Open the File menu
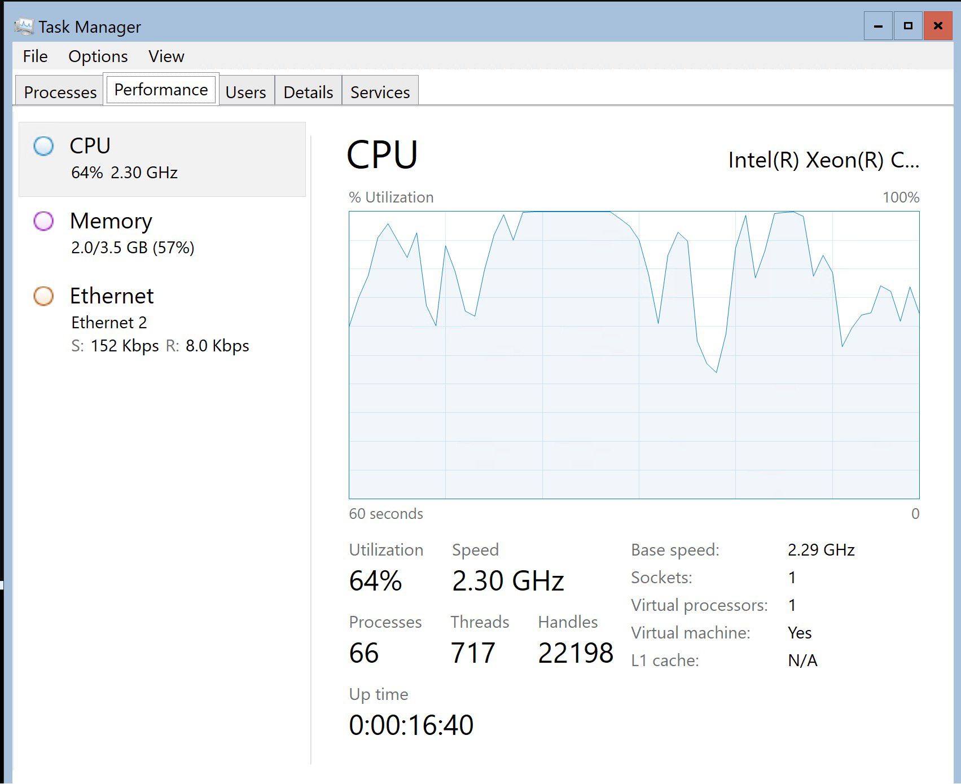Viewport: 961px width, 784px height. [35, 56]
